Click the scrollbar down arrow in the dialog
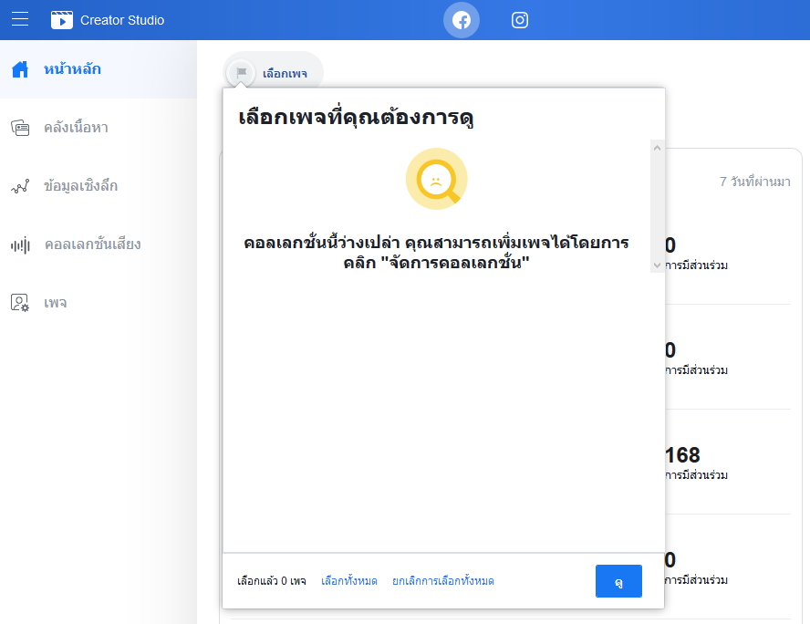The width and height of the screenshot is (810, 624). click(x=657, y=265)
